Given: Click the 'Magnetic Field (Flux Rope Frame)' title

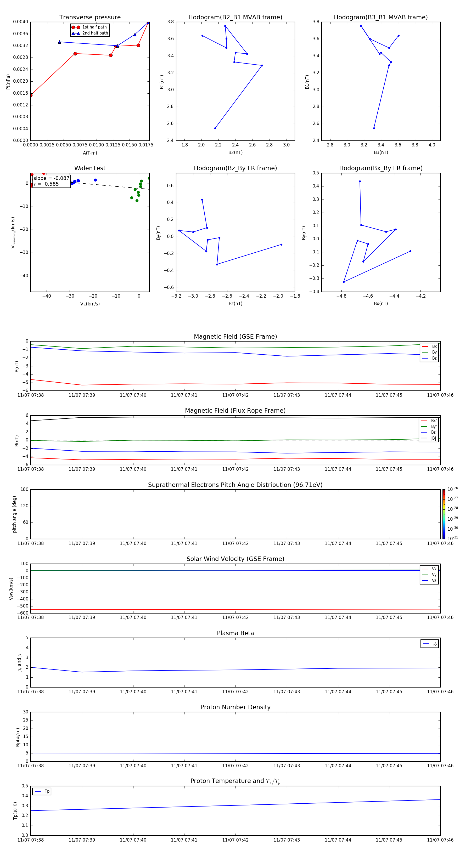Looking at the screenshot, I should pos(235,411).
